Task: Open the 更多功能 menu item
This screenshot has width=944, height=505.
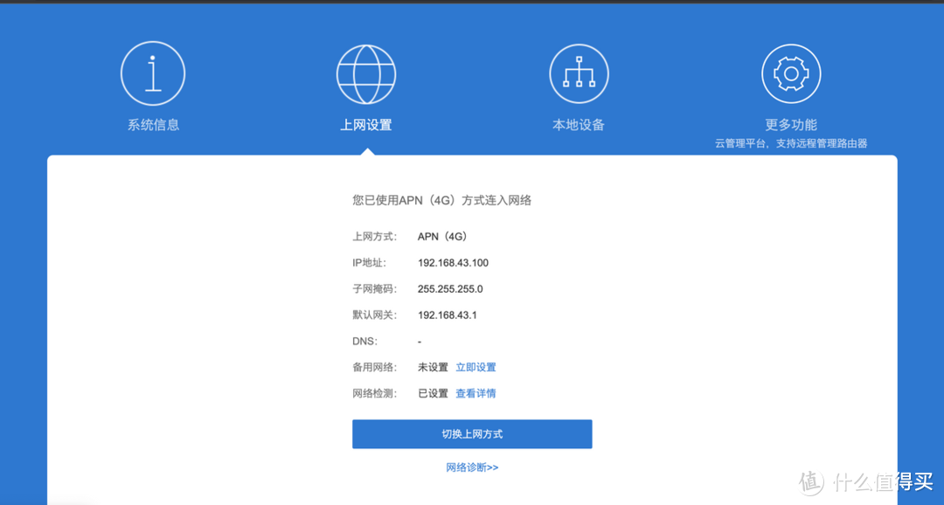Action: coord(791,124)
